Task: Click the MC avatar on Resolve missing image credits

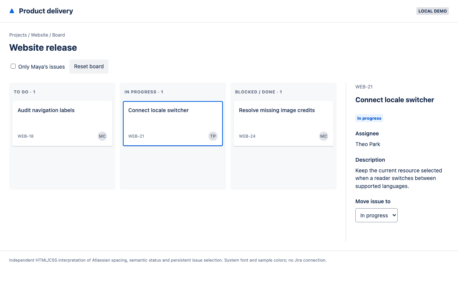Action: click(324, 136)
